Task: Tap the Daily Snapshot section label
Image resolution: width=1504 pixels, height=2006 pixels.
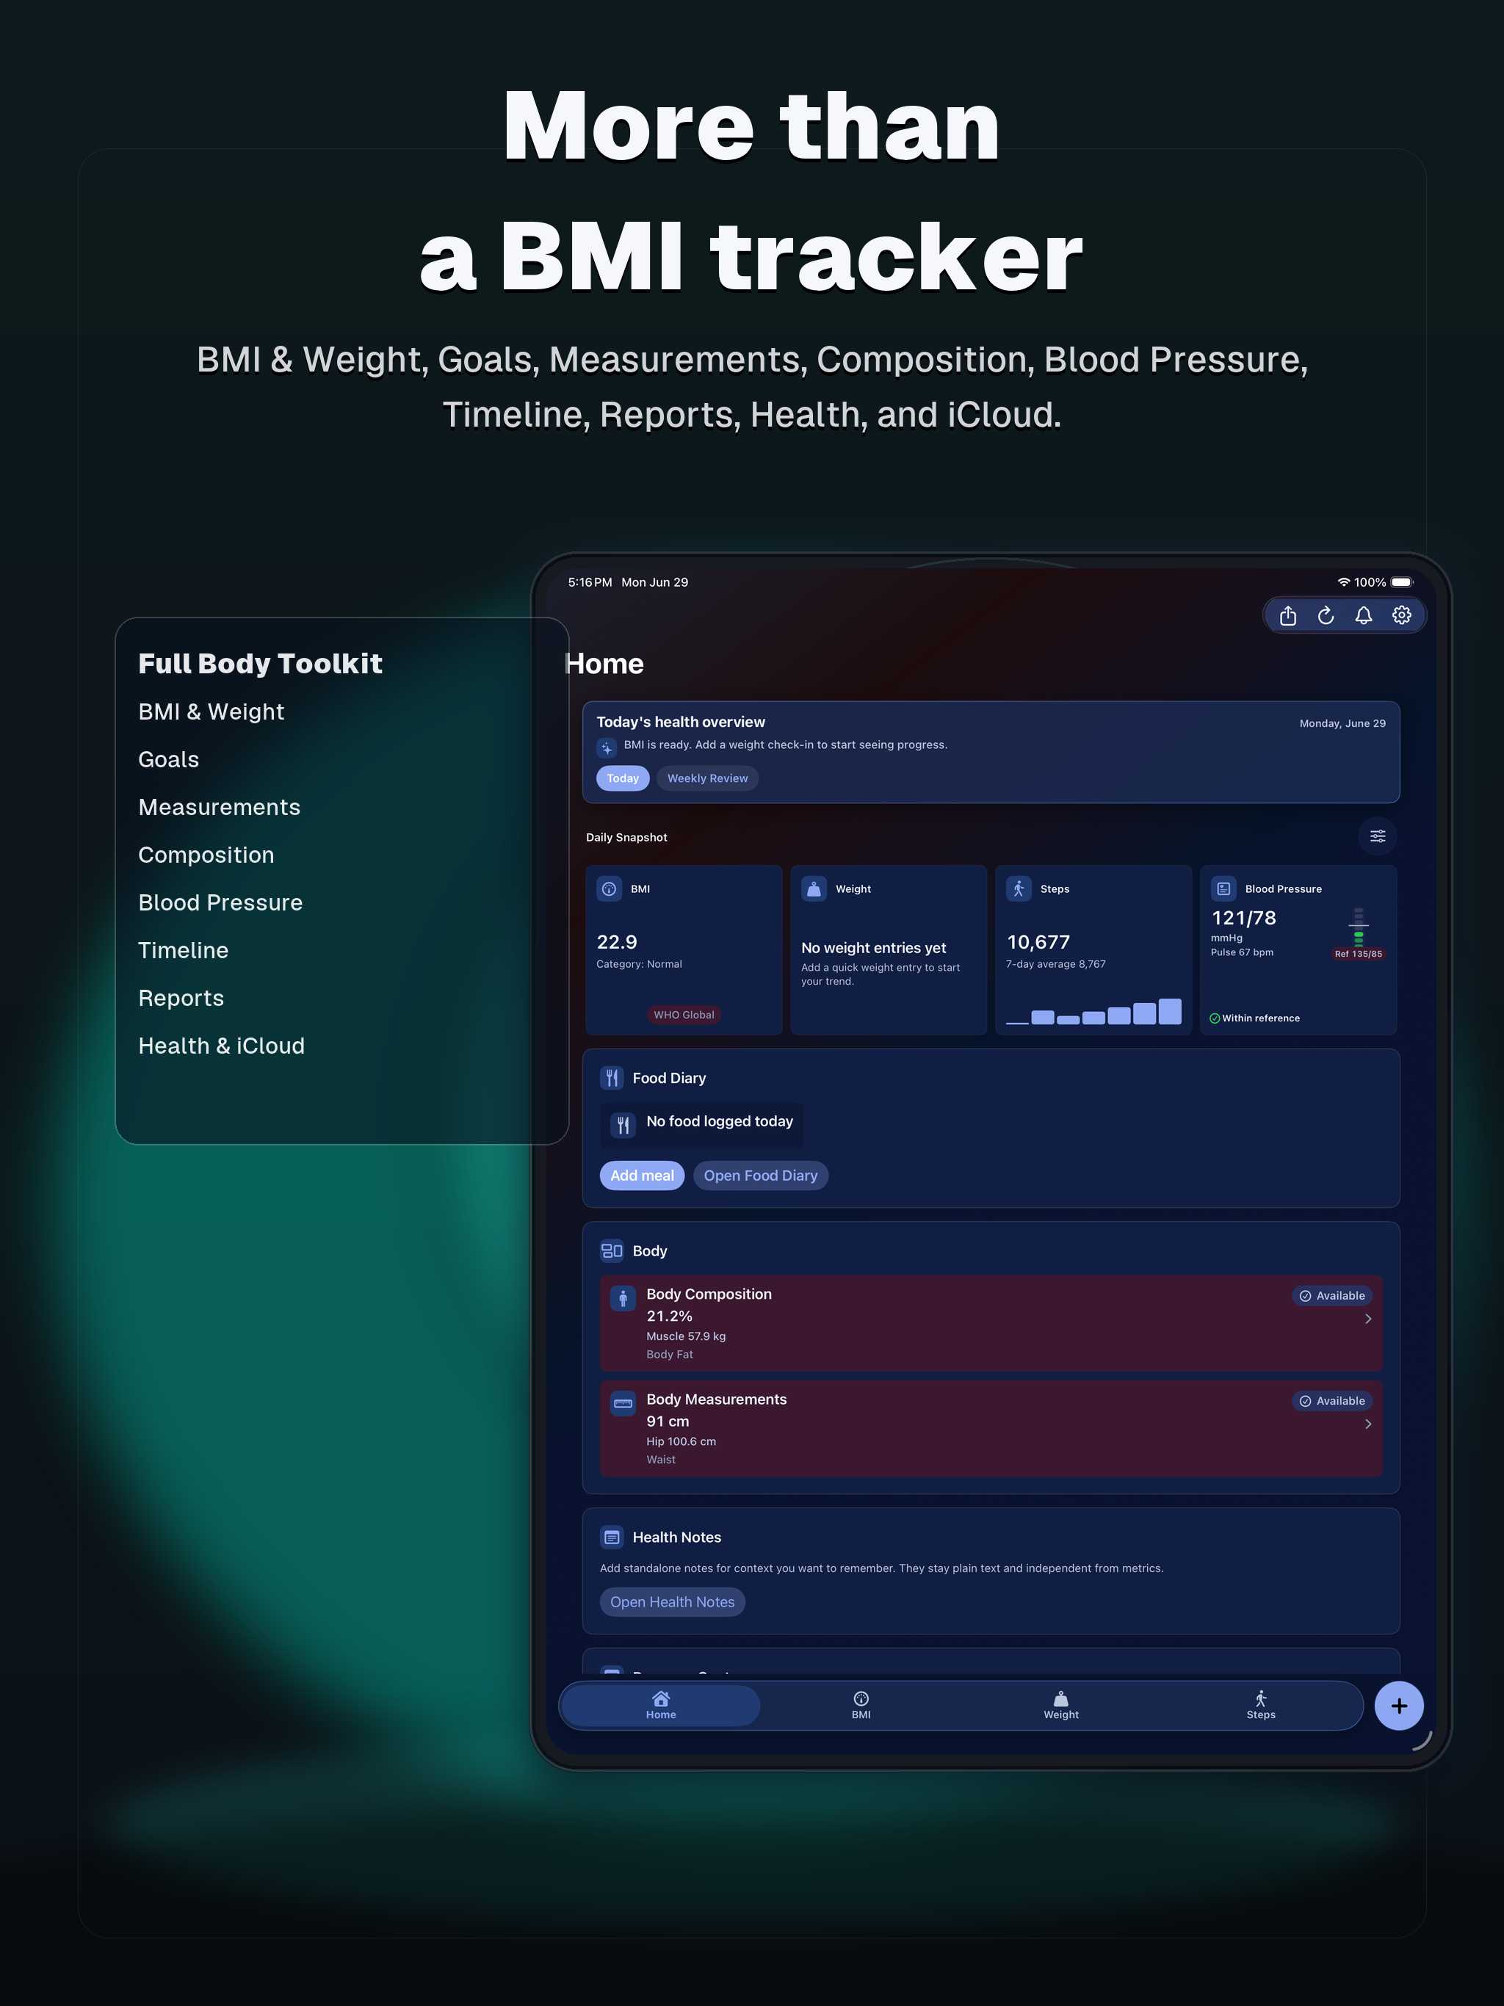Action: point(626,837)
